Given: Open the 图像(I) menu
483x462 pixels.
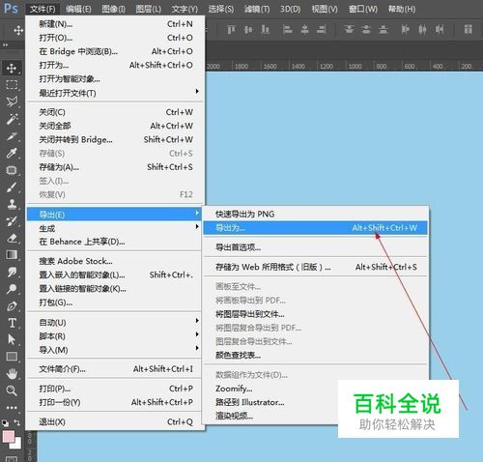Looking at the screenshot, I should (113, 9).
